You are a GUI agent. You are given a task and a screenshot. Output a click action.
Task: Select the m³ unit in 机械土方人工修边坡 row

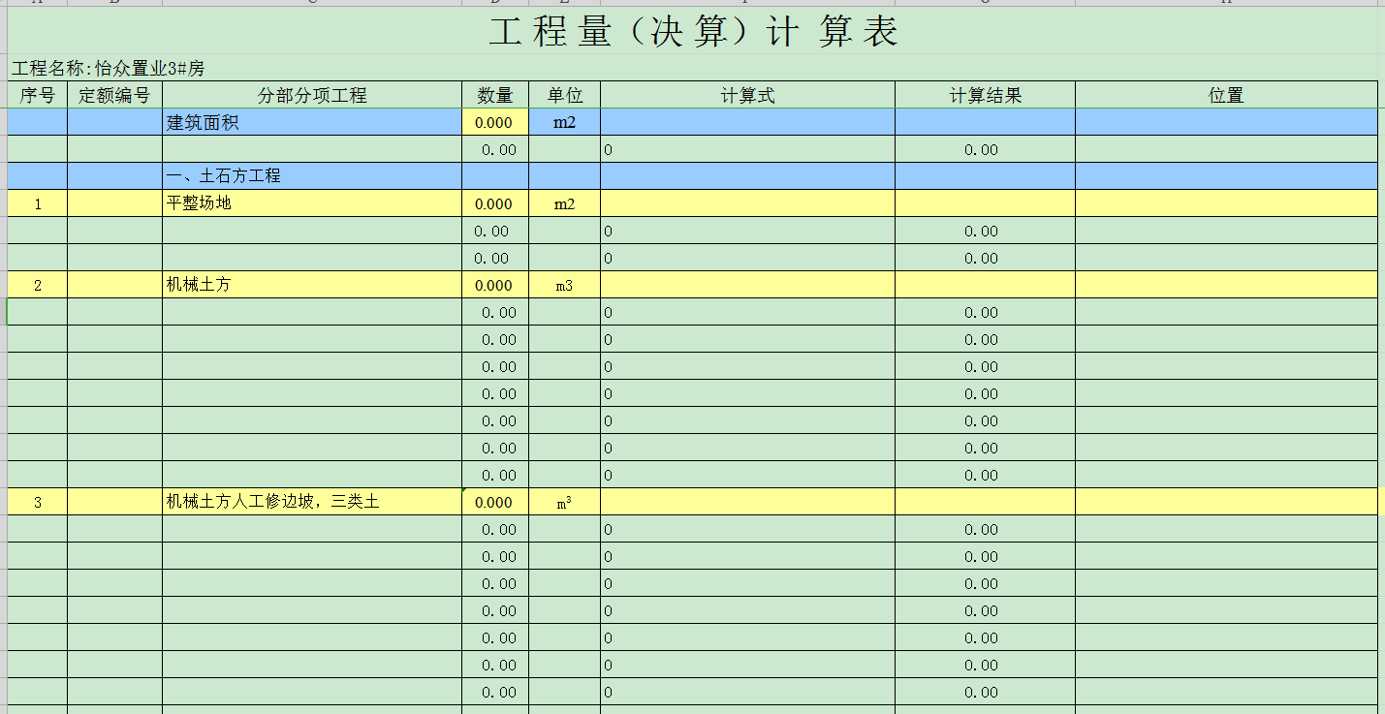click(565, 502)
